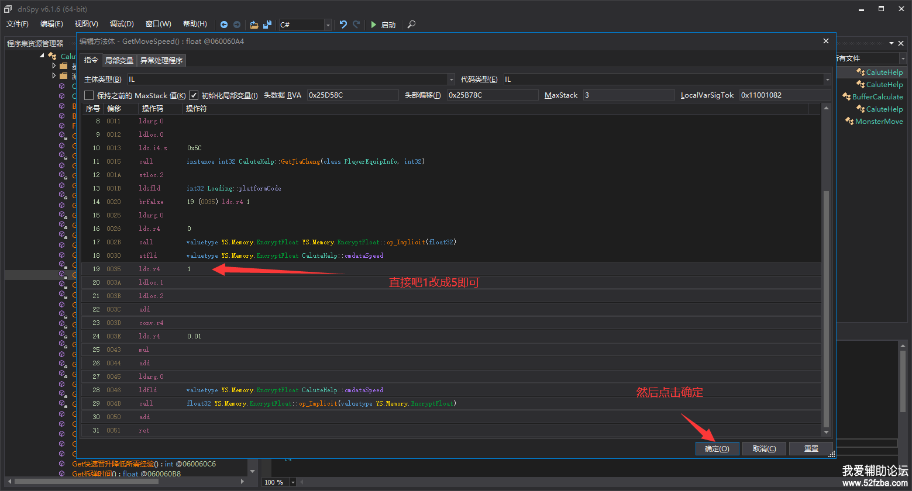912x491 pixels.
Task: Click the green start debugging play icon
Action: pyautogui.click(x=374, y=25)
